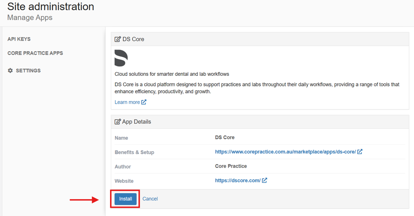Click the gear icon next to SETTINGS
The image size is (414, 216).
10,70
